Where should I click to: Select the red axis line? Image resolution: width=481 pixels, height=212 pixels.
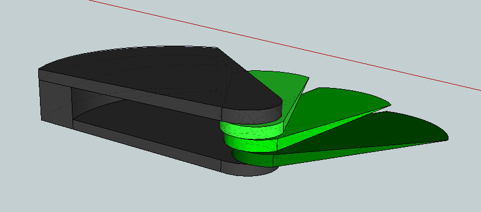(x=285, y=46)
